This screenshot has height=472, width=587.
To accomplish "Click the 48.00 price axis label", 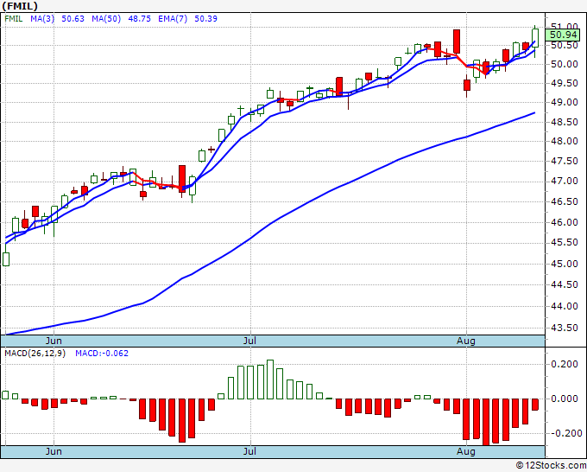I will (x=565, y=141).
